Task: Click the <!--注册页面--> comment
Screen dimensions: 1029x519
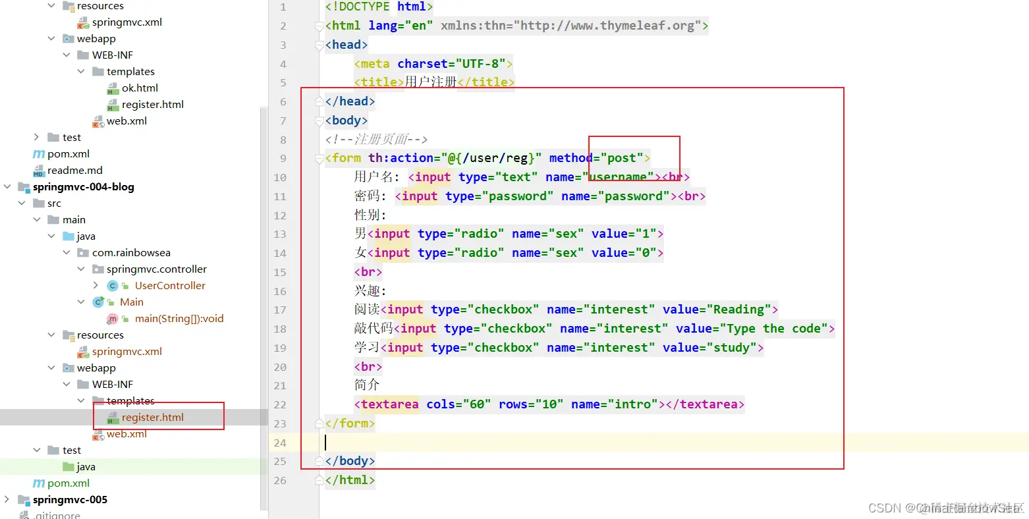Action: click(377, 140)
